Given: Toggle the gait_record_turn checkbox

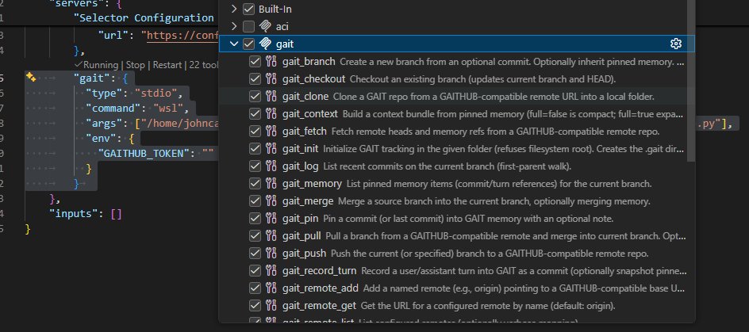Looking at the screenshot, I should (255, 271).
